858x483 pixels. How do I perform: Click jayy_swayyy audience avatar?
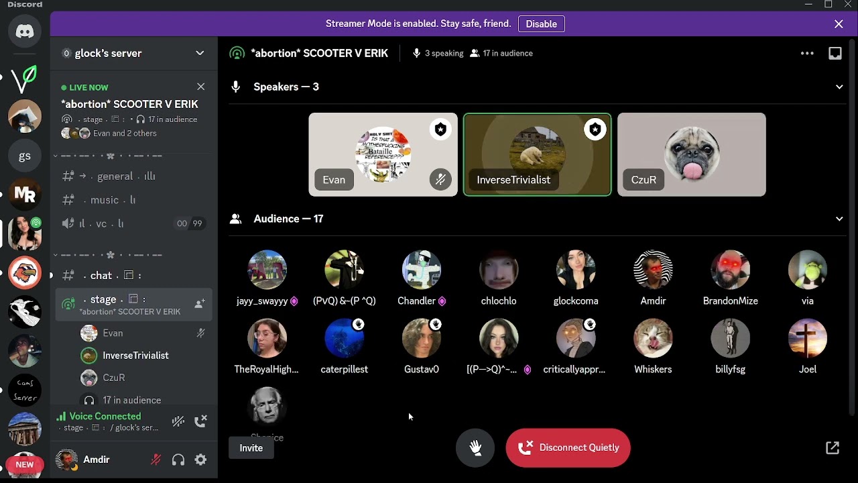pos(267,270)
